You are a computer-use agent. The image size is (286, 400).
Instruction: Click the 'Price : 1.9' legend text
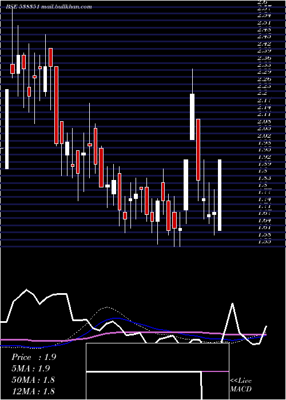pyautogui.click(x=34, y=357)
